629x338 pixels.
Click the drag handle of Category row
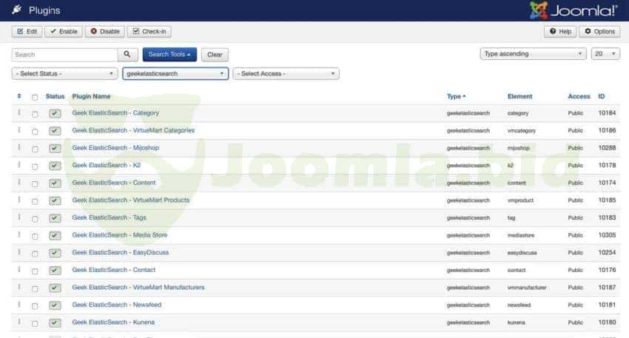(x=18, y=112)
